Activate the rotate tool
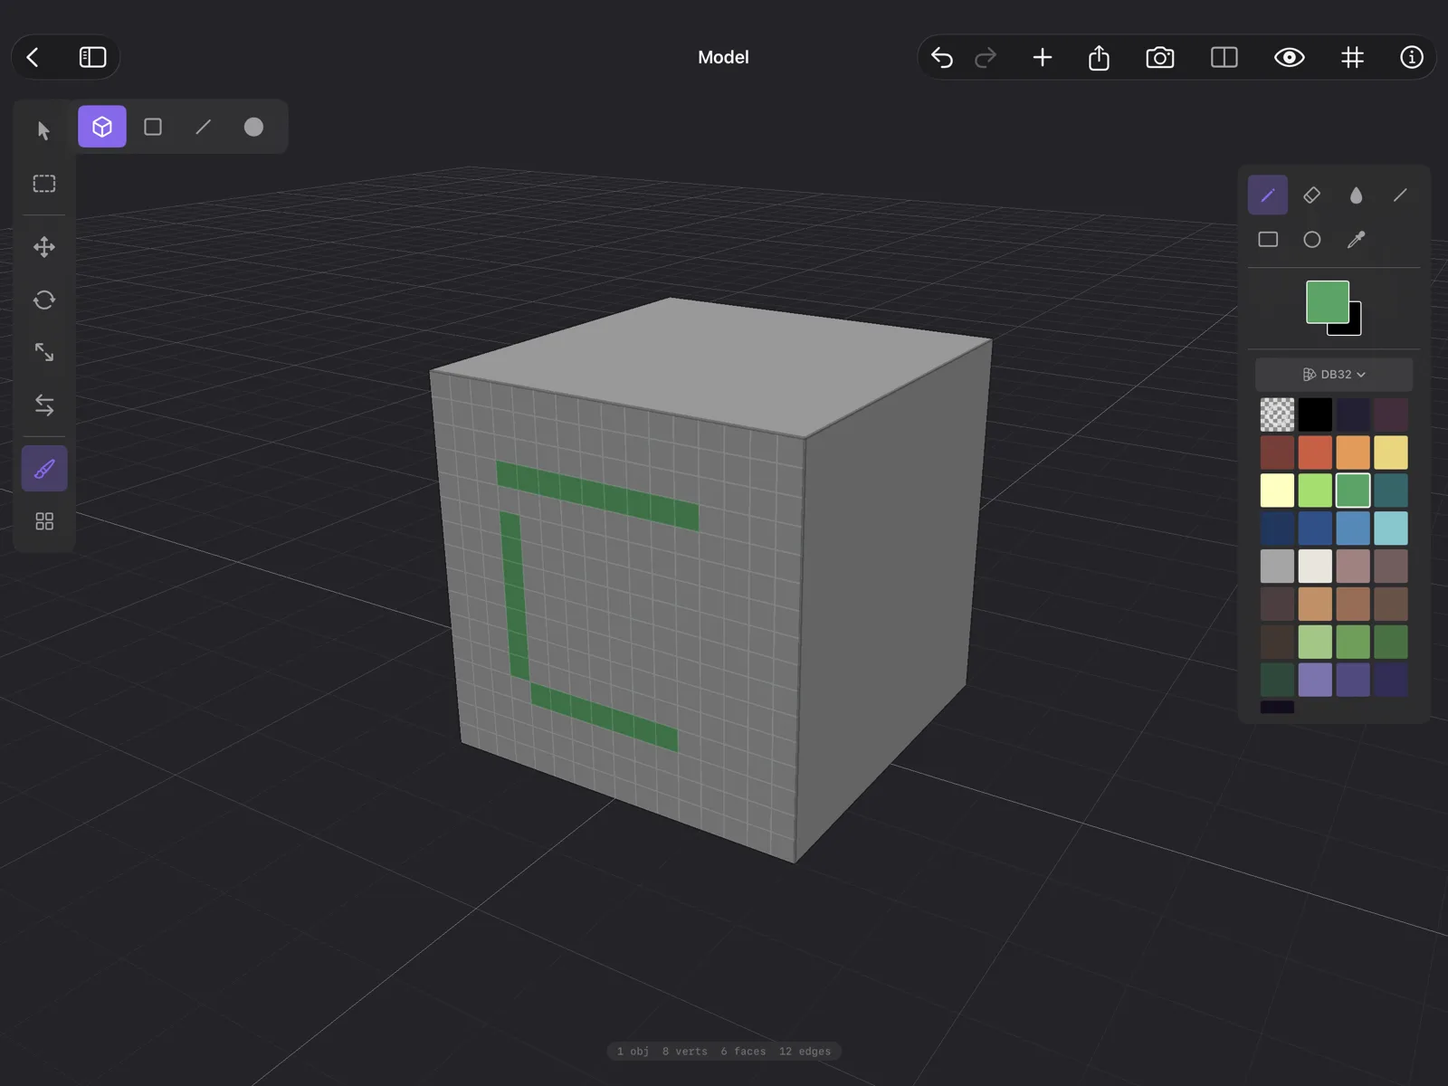The width and height of the screenshot is (1448, 1086). pos(44,300)
